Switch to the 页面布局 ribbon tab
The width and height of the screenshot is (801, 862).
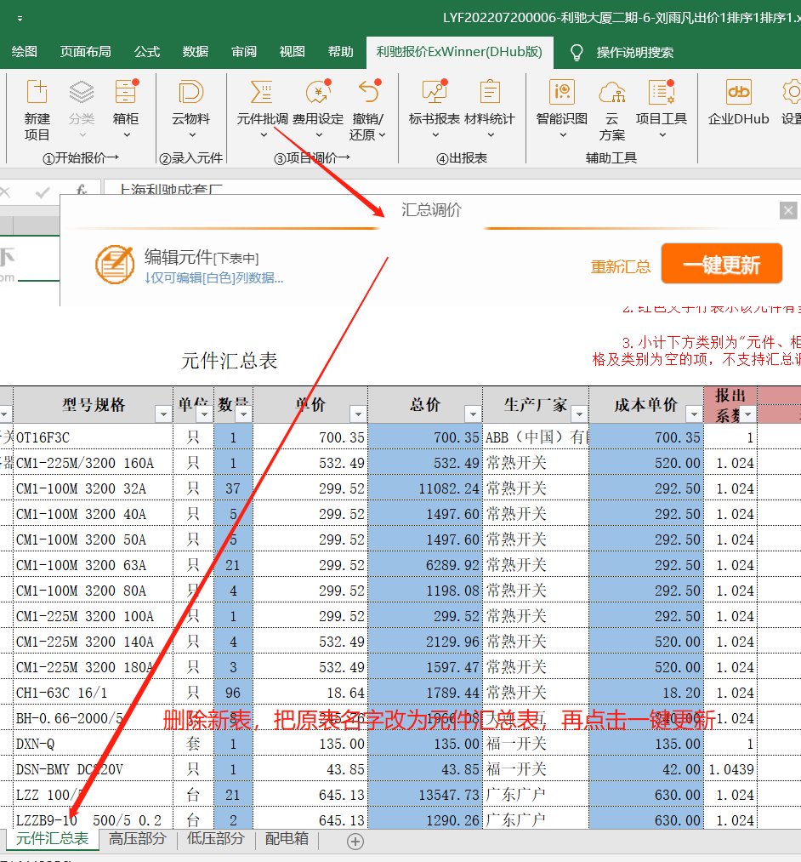85,52
